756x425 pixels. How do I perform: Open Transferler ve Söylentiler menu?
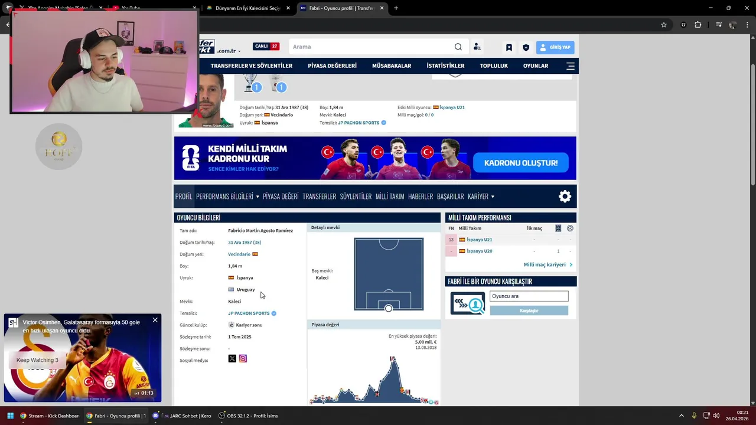click(x=252, y=66)
